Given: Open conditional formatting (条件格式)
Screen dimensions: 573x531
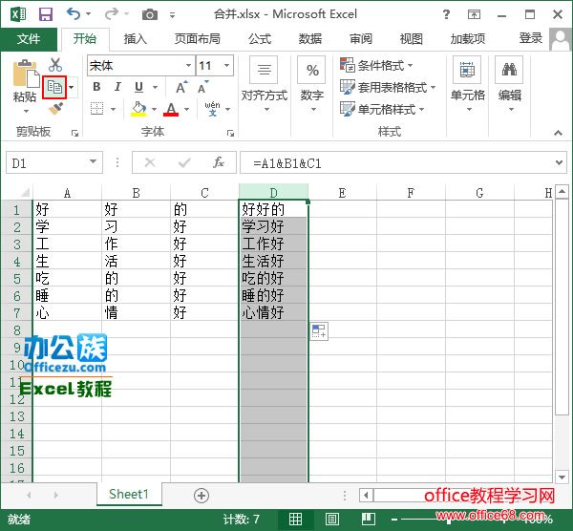Looking at the screenshot, I should click(x=376, y=66).
